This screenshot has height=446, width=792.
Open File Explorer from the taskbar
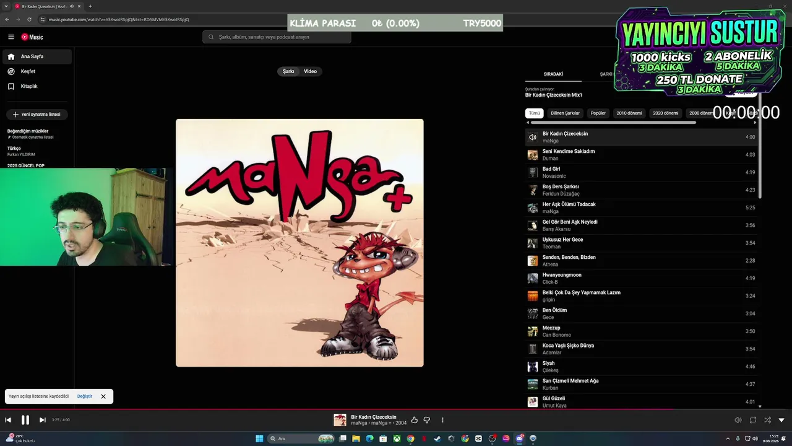coord(356,439)
